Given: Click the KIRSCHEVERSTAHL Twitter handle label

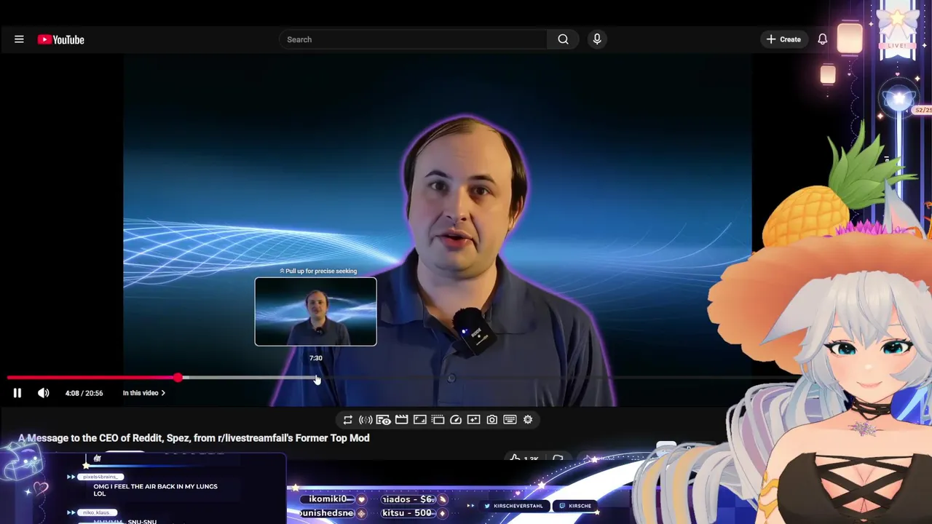Looking at the screenshot, I should [513, 506].
